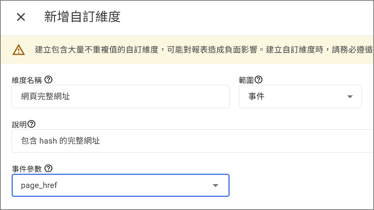
Task: Click the warning triangle icon in the banner
Action: 19,50
